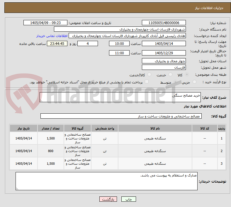This screenshot has width=231, height=207.
Task: Click the ساعت باقی مانده label
Action: coord(33,44)
